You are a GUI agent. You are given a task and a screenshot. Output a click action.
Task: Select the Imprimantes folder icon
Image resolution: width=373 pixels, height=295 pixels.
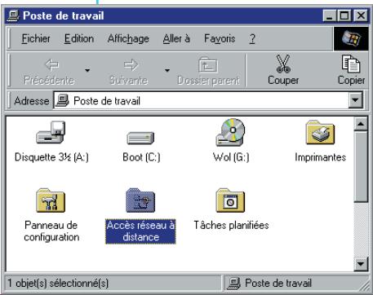coord(320,132)
